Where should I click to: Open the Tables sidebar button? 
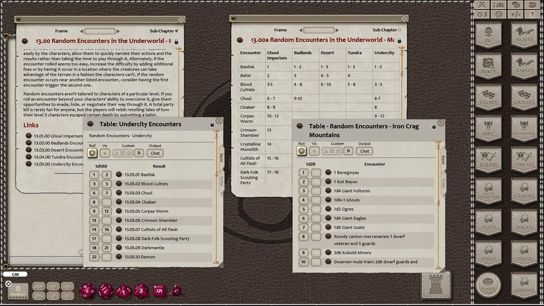(524, 67)
